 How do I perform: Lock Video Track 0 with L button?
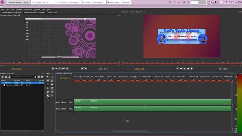coord(72,102)
